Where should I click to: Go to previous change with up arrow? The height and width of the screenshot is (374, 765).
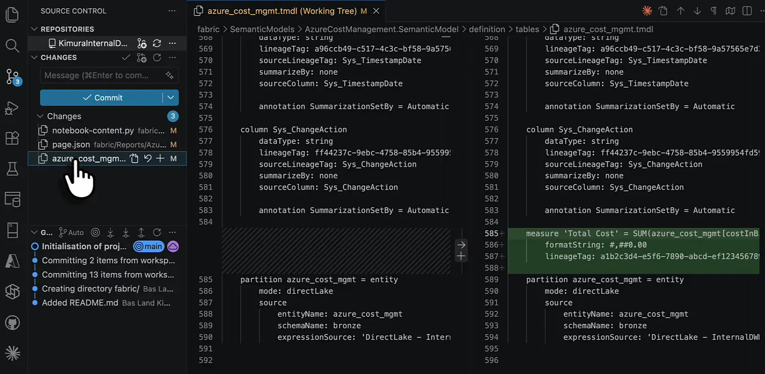[680, 11]
